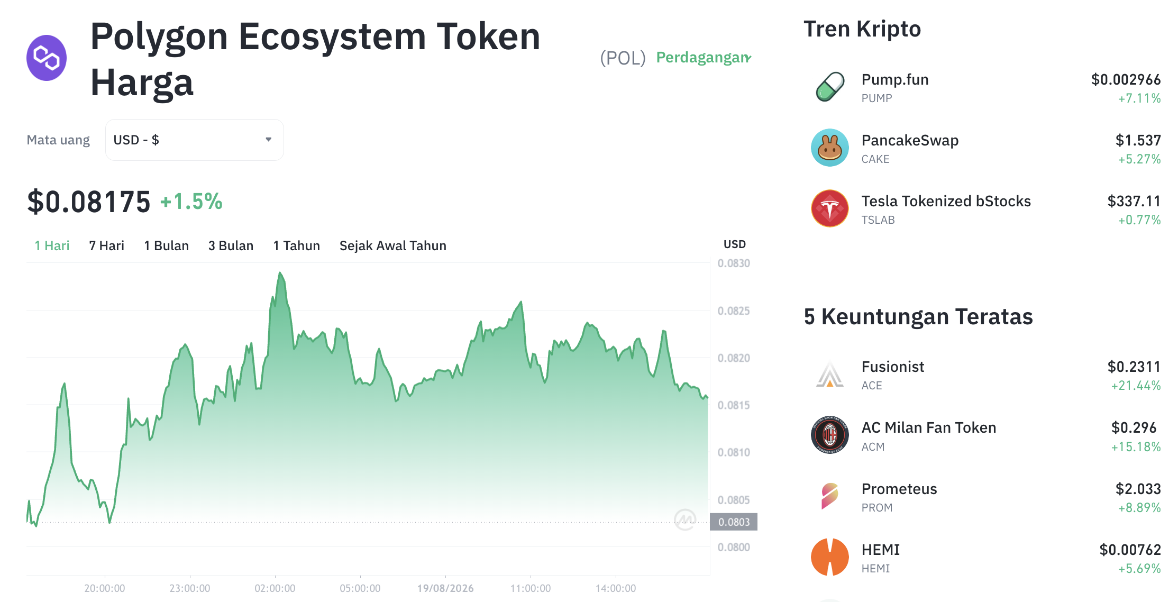Click the Tesla Tokenized bStocks logo

pos(829,208)
